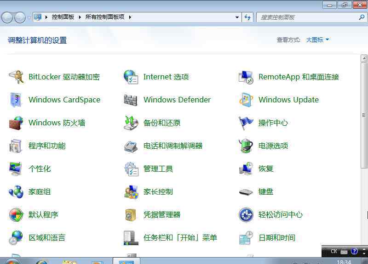Open the 大图标 view mode dropdown
This screenshot has height=264, width=368.
pyautogui.click(x=317, y=40)
